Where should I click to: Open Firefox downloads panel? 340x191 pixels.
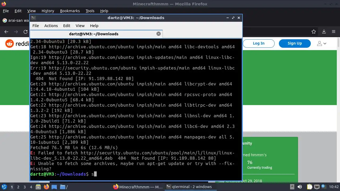(324, 32)
